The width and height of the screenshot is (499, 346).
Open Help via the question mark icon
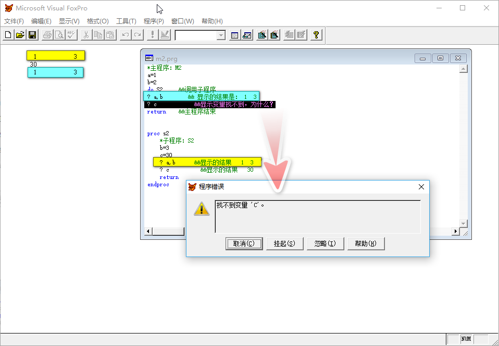[316, 35]
